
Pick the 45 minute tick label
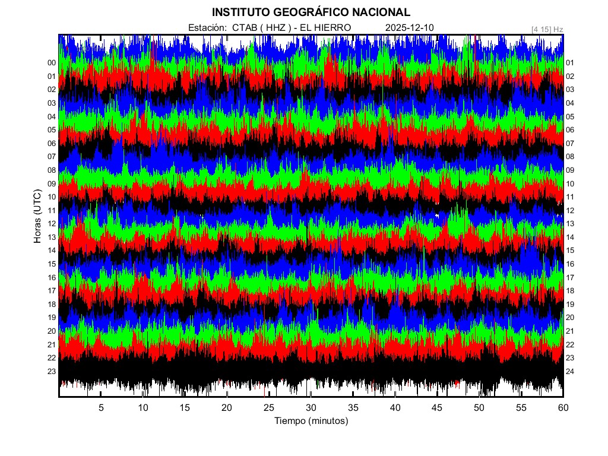coord(436,408)
